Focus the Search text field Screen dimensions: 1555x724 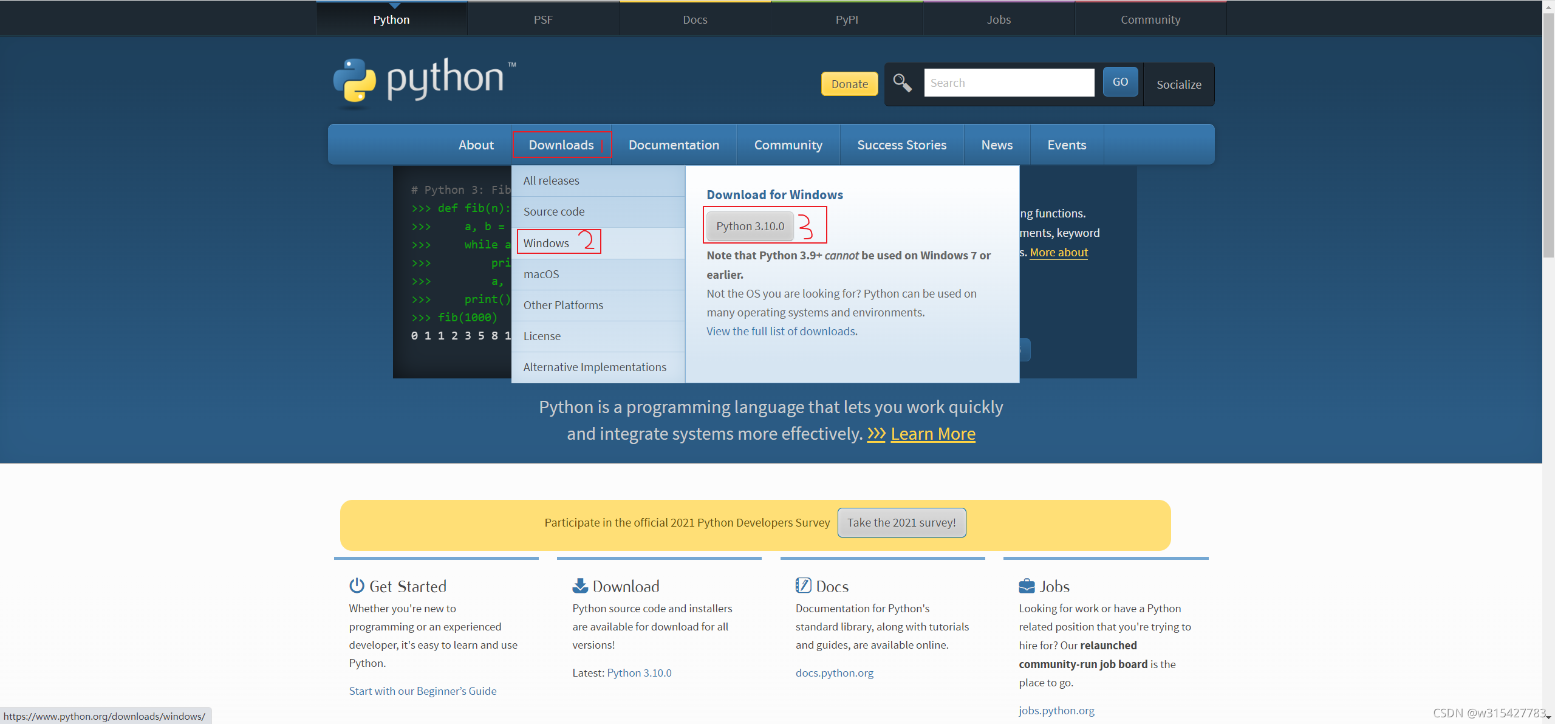click(1009, 83)
